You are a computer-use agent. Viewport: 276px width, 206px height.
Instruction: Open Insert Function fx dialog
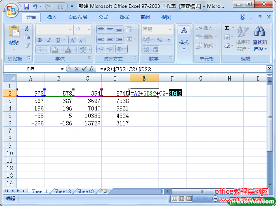point(91,69)
